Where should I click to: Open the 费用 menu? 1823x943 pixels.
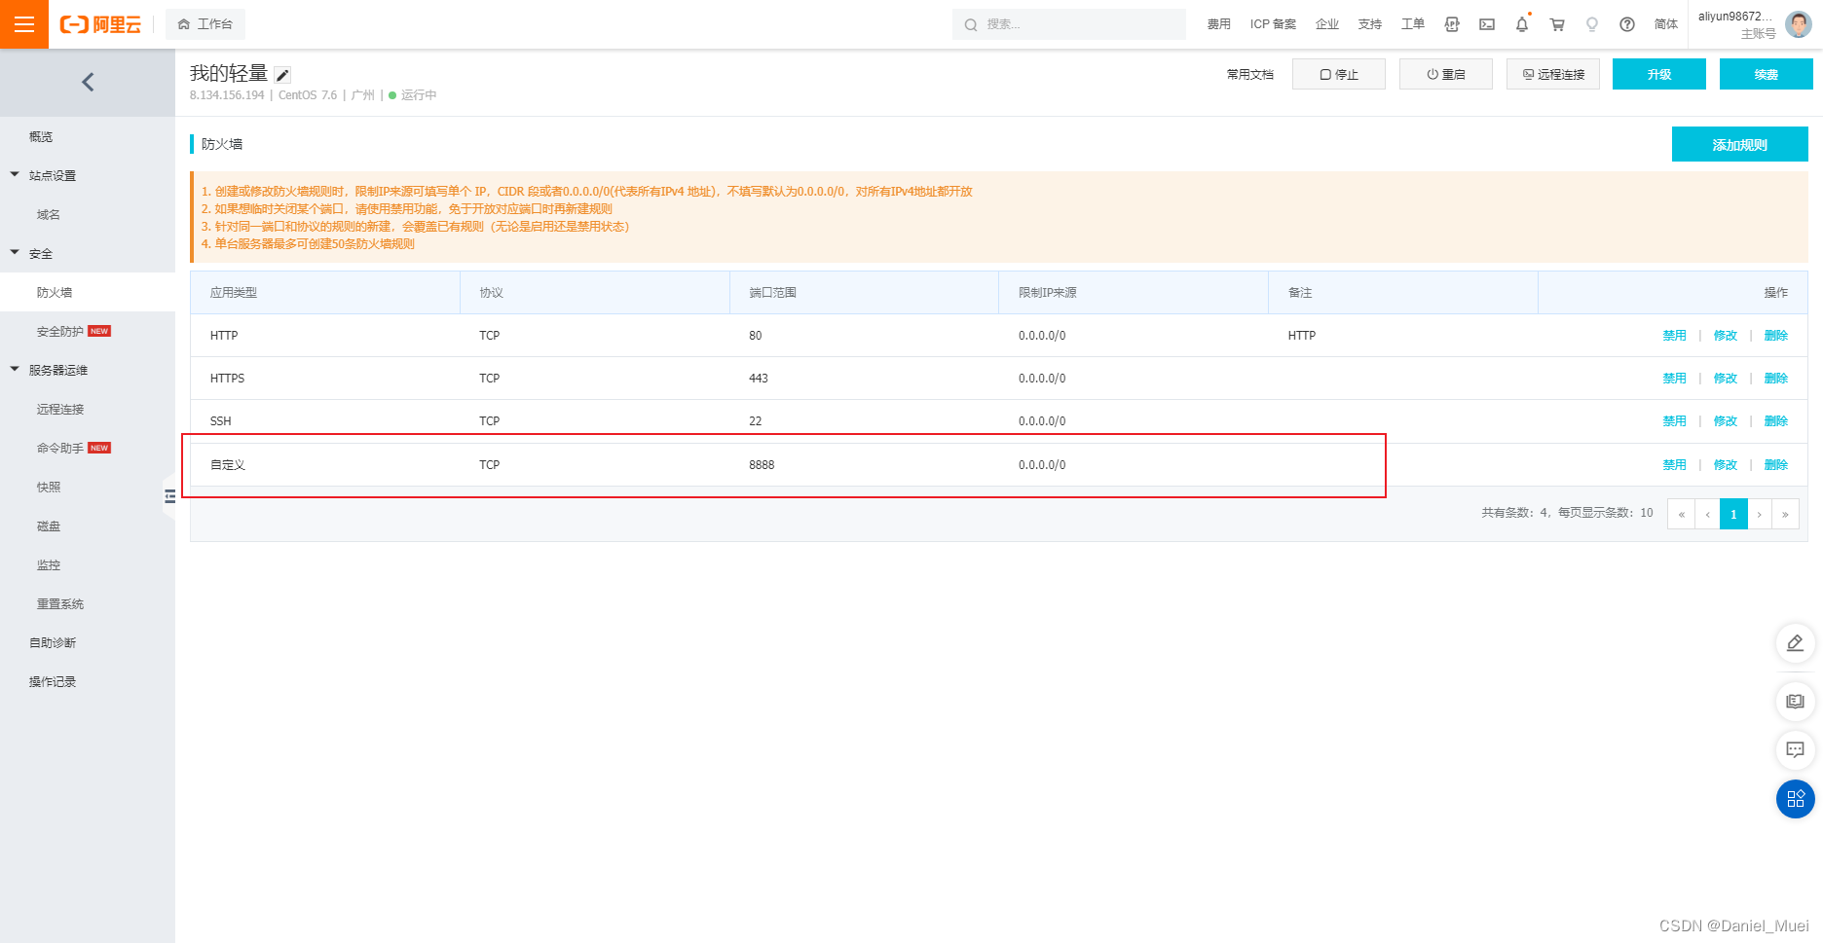click(x=1218, y=24)
